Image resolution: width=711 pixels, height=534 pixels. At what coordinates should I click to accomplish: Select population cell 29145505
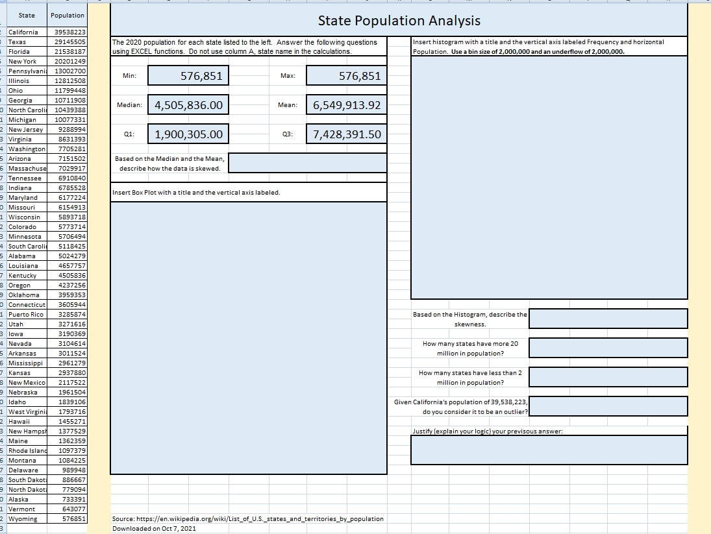pos(67,42)
